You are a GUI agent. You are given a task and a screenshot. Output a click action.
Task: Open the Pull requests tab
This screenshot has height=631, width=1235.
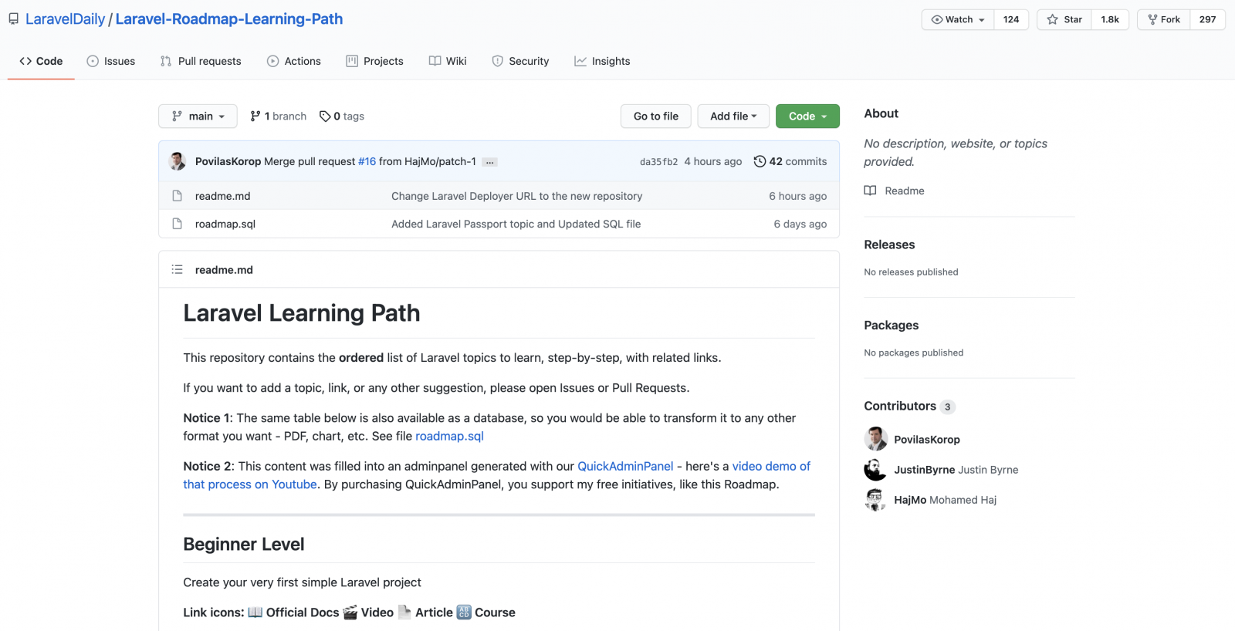201,61
